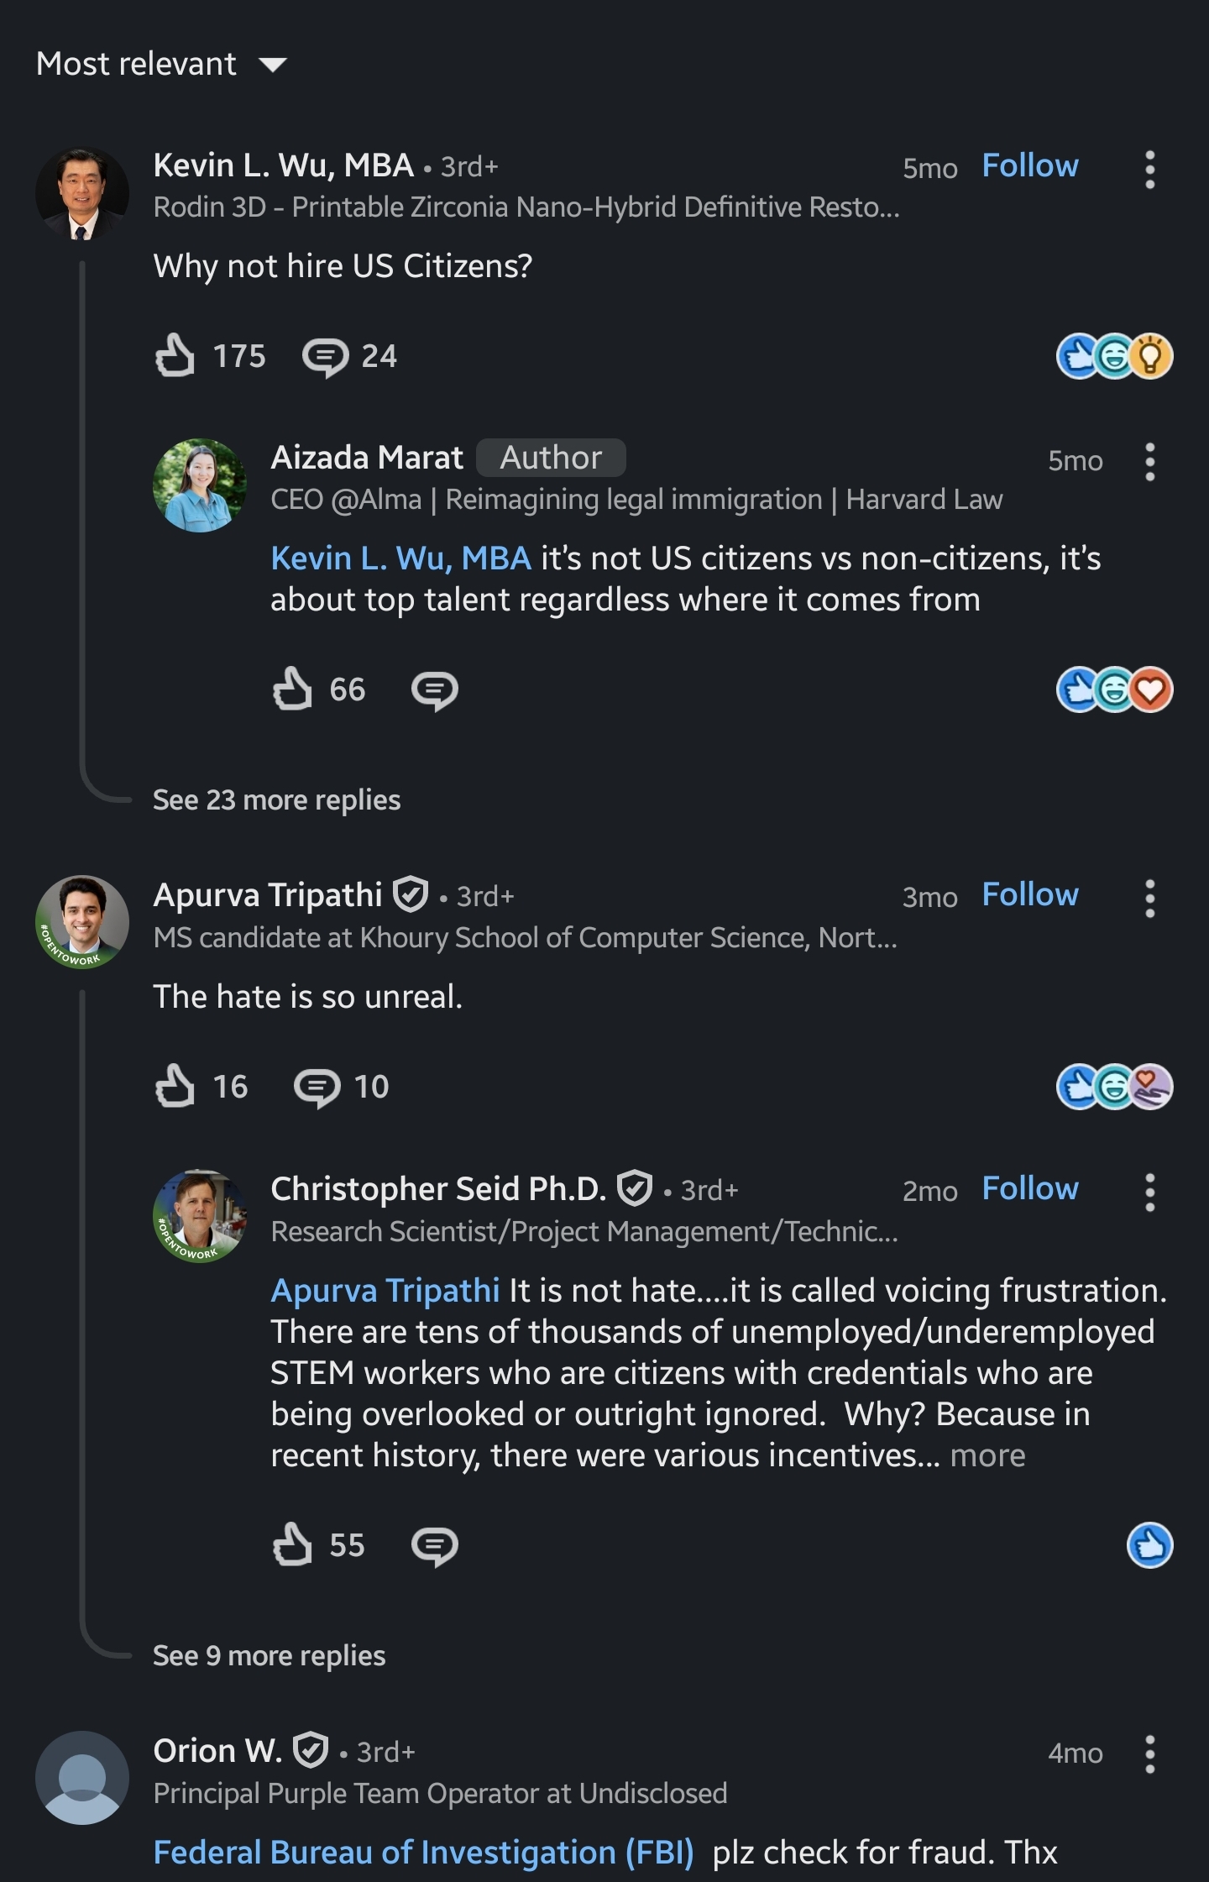Like Apurva Tripathi's comment

175,1086
